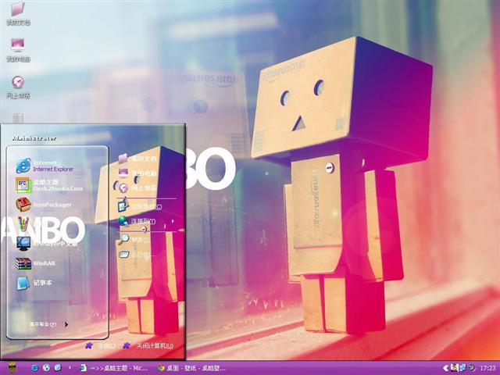500x375 pixels.
Task: Click the first system tray icon
Action: coord(454,368)
